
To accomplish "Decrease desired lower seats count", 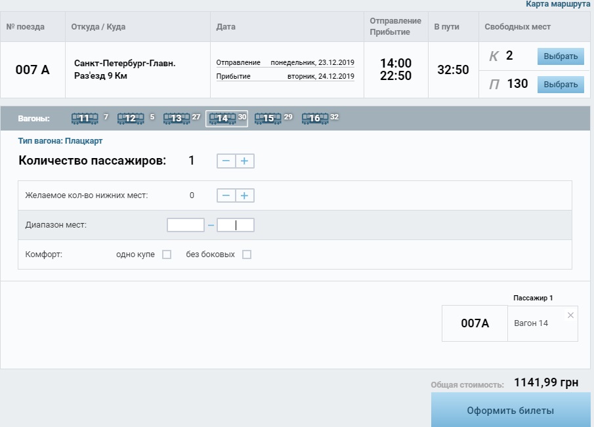I will click(226, 195).
